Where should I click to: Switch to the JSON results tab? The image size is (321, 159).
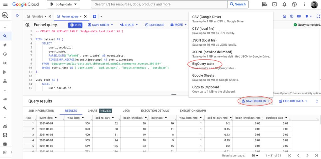coord(126,110)
